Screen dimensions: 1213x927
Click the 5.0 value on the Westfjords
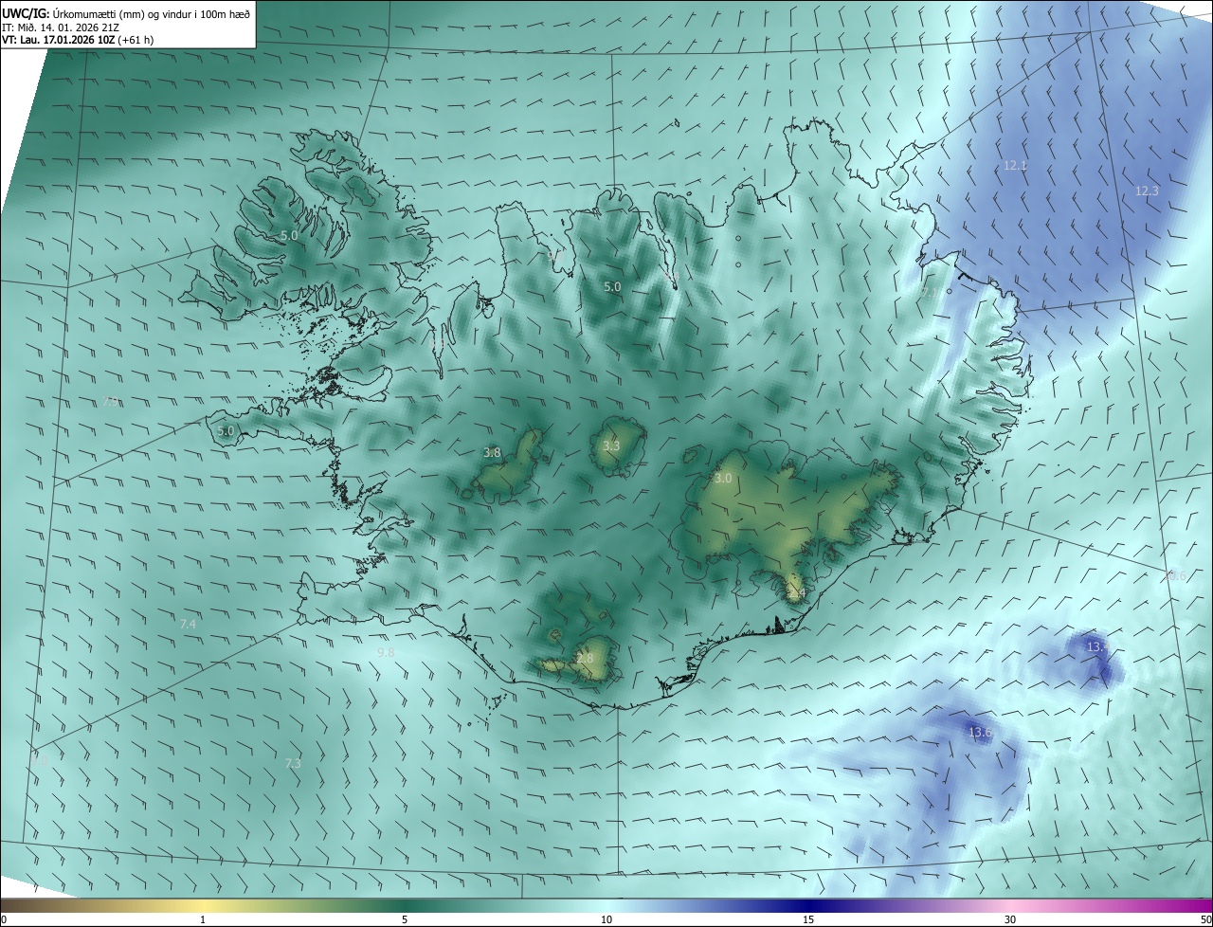(x=289, y=235)
